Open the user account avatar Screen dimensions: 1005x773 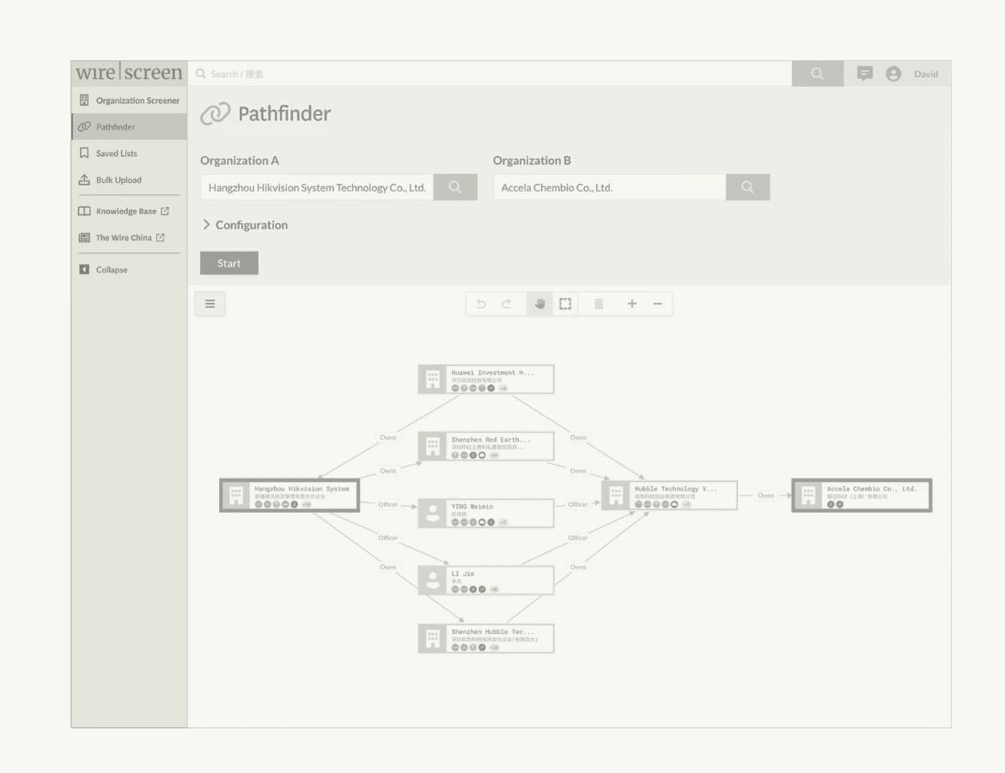click(x=893, y=74)
